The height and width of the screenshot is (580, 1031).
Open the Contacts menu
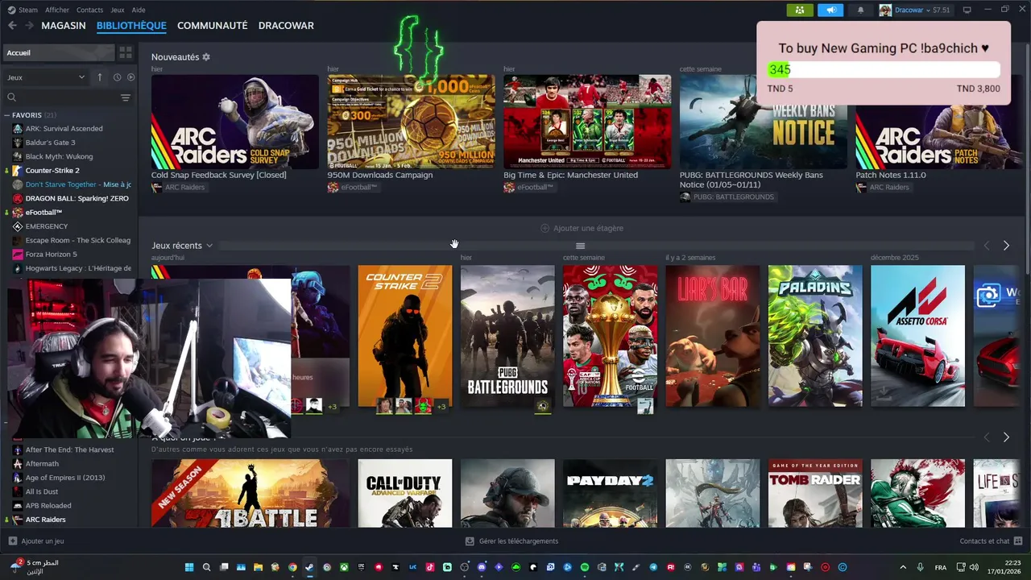click(89, 10)
